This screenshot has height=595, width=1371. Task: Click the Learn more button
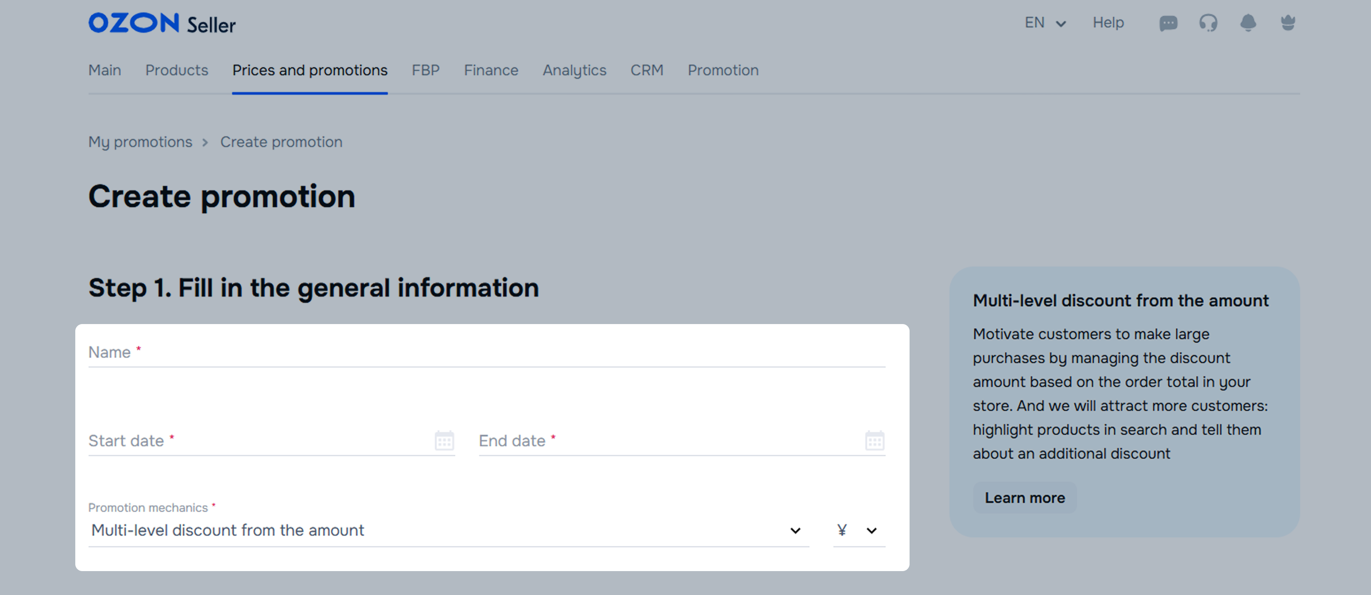click(x=1025, y=498)
